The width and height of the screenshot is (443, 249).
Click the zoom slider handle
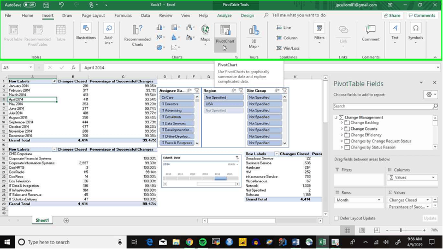pyautogui.click(x=400, y=230)
